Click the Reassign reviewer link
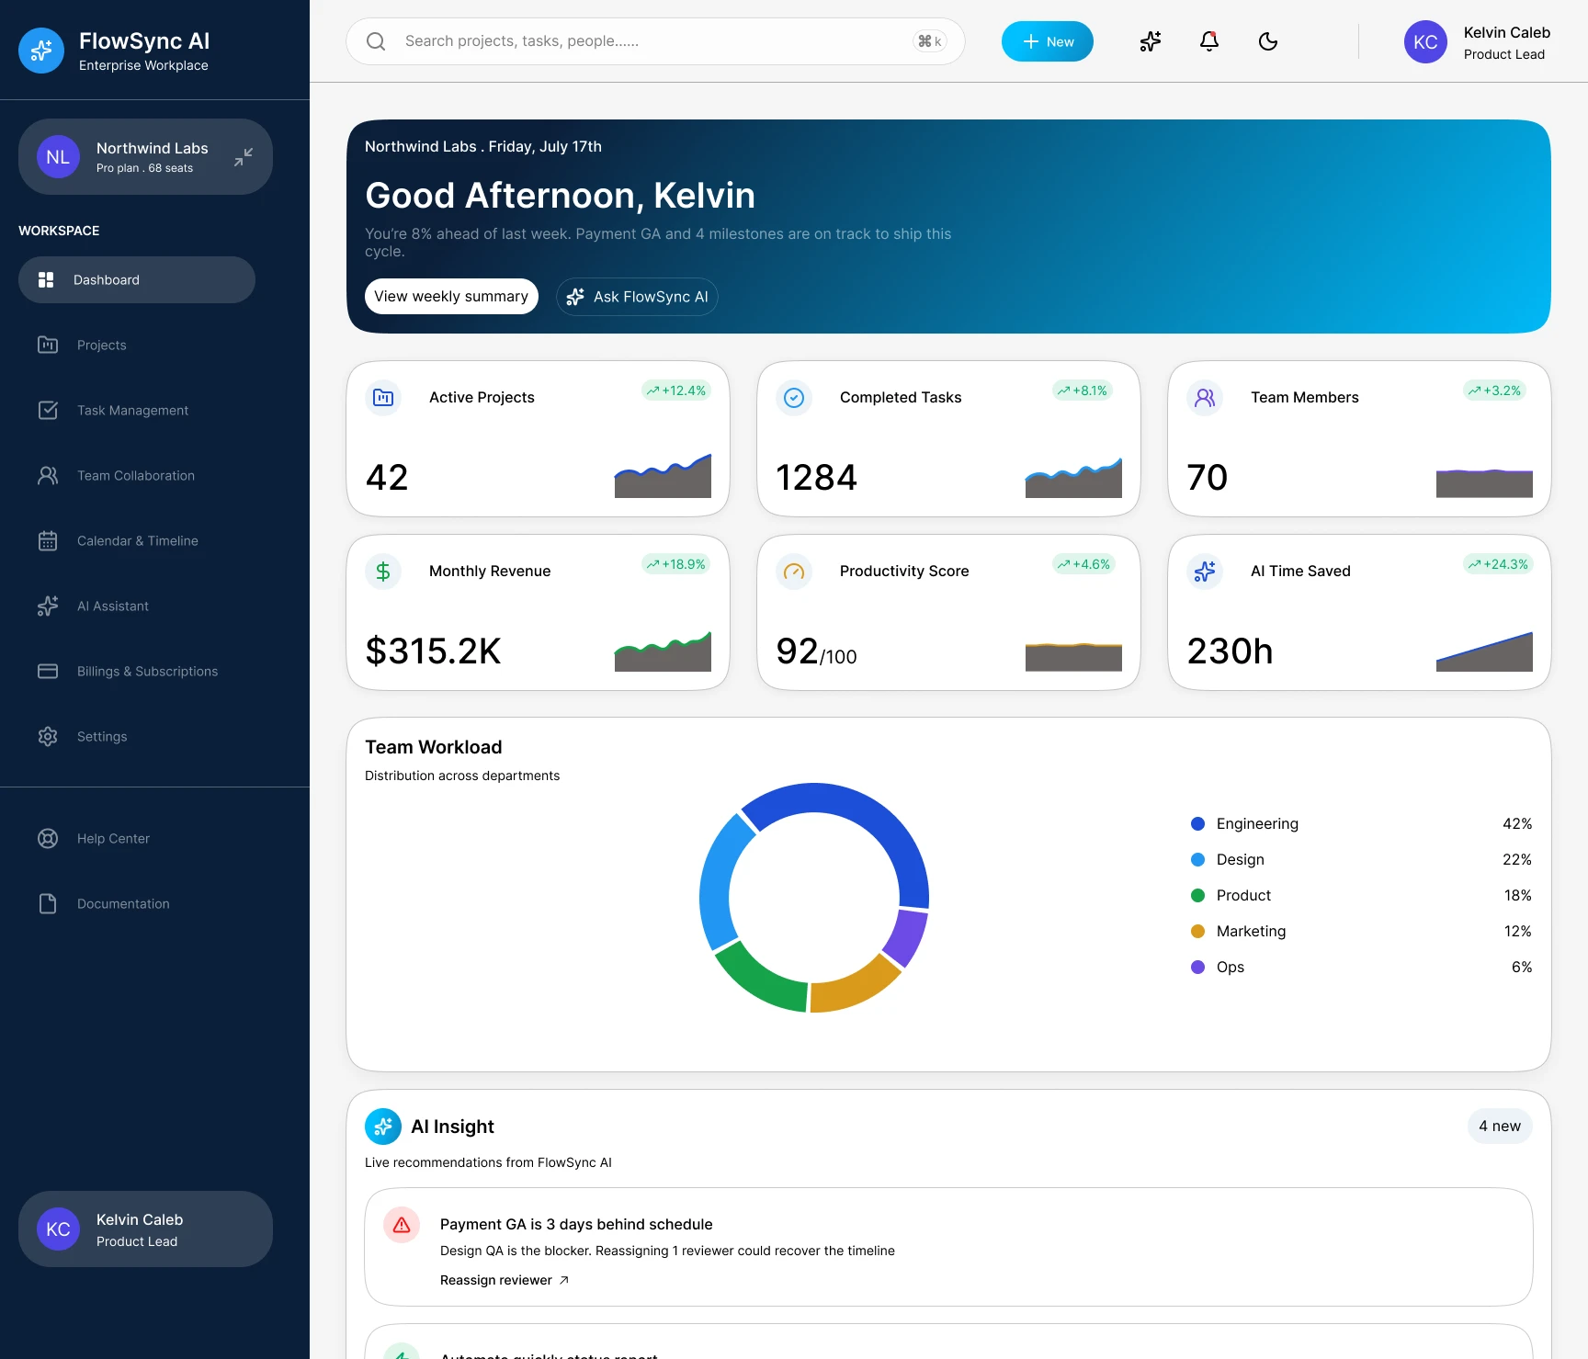 point(505,1281)
